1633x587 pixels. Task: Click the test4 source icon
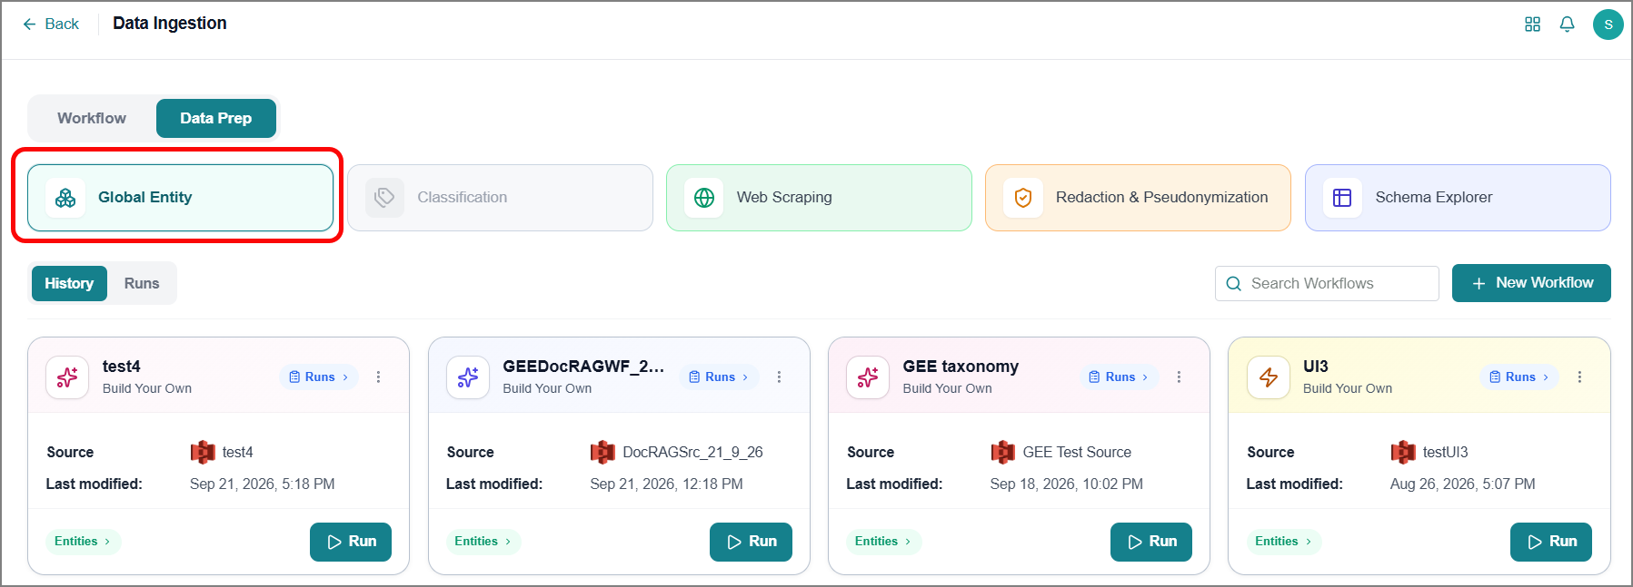click(203, 452)
